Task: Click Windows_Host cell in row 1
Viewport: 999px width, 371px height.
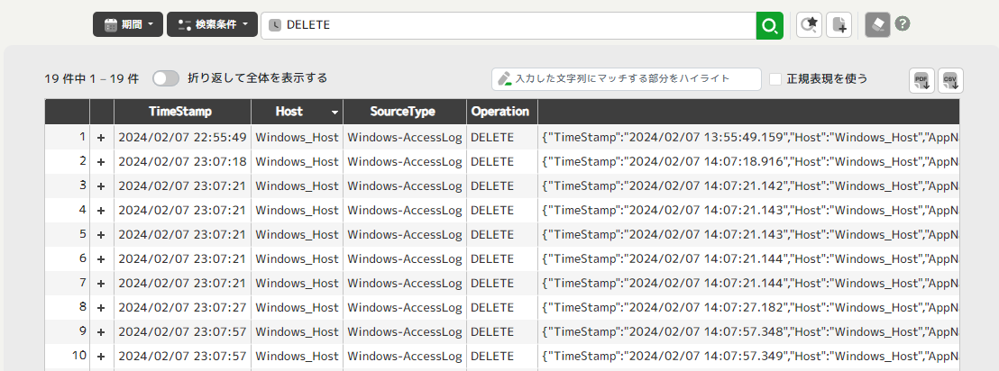Action: (x=297, y=138)
